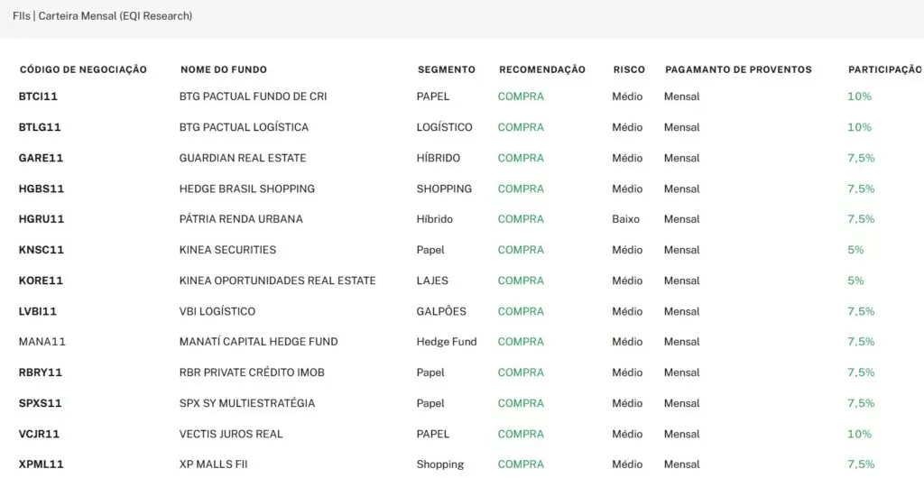Click fund name VBI LOGÍSTICO
Viewport: 924px width, 478px height.
217,311
